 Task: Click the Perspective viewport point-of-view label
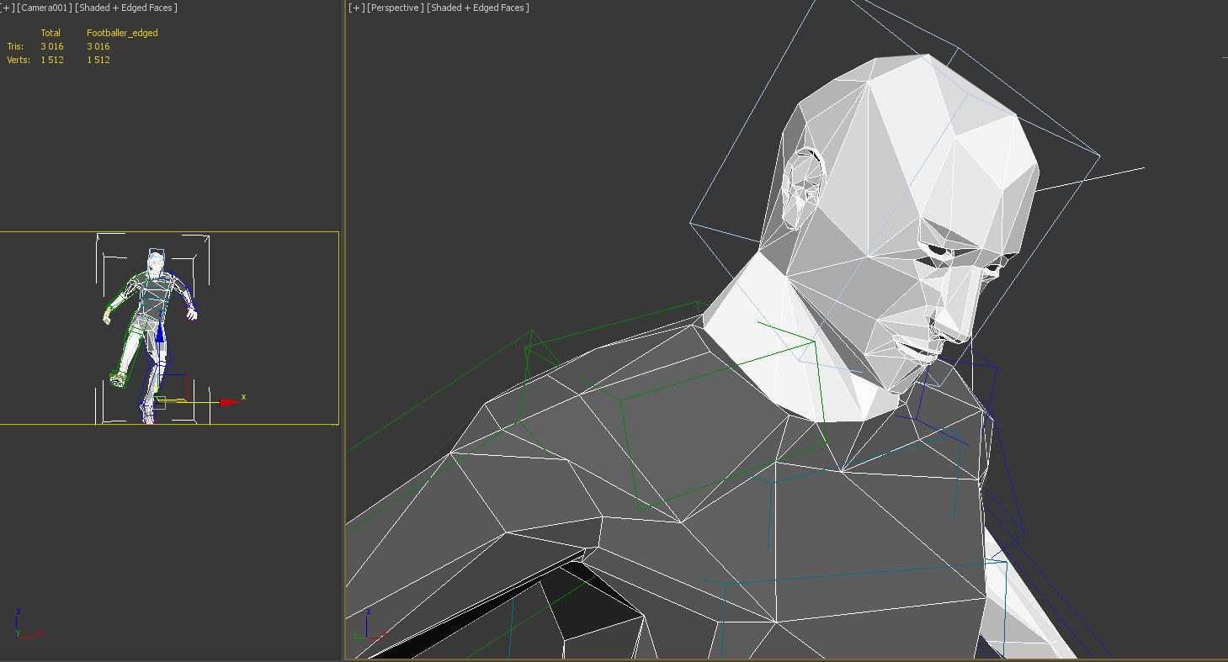396,8
